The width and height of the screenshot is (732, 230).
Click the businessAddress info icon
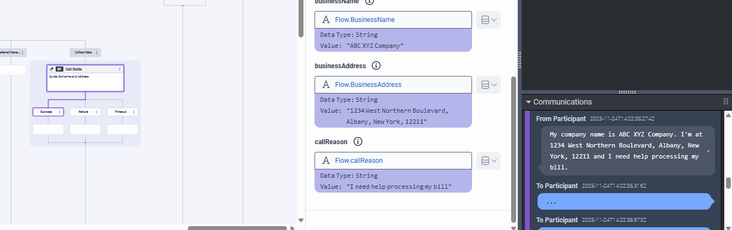point(376,65)
